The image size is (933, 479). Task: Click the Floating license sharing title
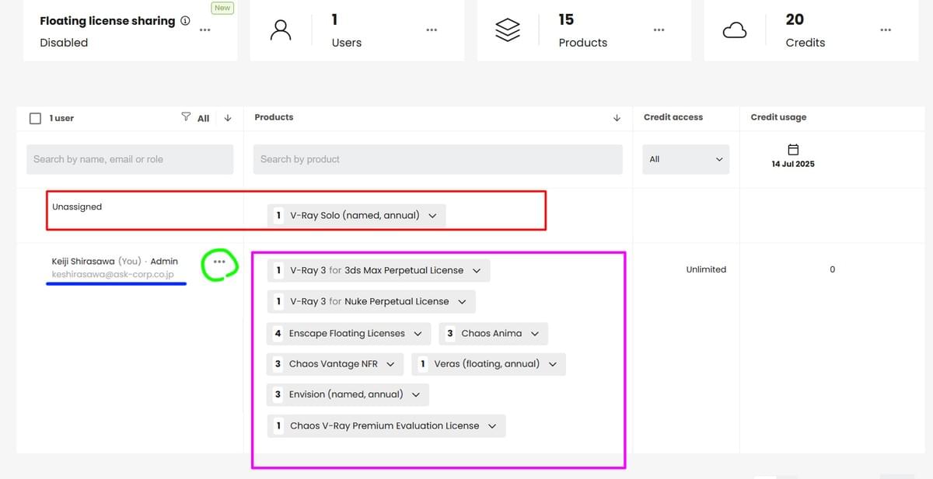click(107, 21)
